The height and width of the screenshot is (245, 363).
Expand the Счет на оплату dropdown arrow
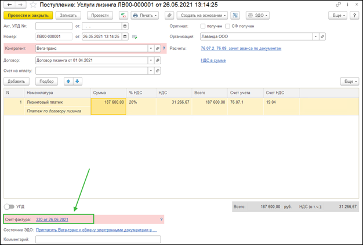coord(151,71)
